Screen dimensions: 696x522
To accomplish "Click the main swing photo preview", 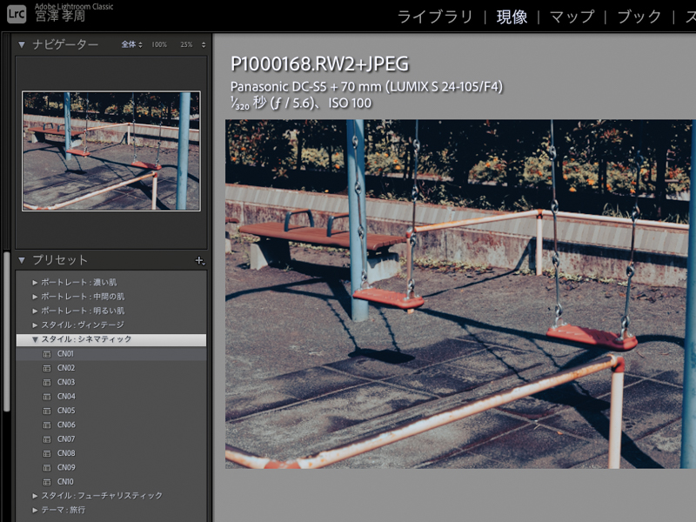I will point(460,294).
